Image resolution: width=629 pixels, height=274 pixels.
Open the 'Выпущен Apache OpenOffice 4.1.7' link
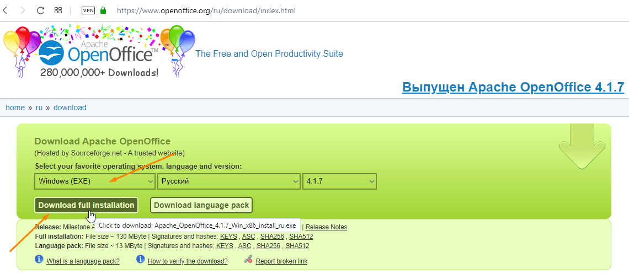tap(513, 87)
